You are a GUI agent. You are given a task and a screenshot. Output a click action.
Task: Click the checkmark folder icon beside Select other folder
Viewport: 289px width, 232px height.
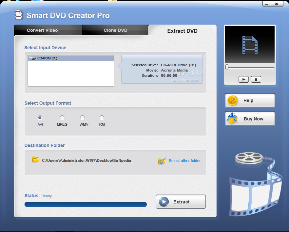click(x=162, y=161)
